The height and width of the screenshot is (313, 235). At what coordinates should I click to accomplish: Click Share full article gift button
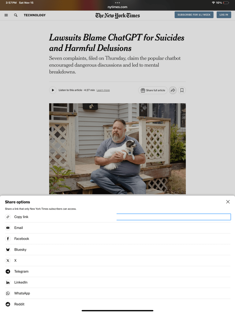153,90
